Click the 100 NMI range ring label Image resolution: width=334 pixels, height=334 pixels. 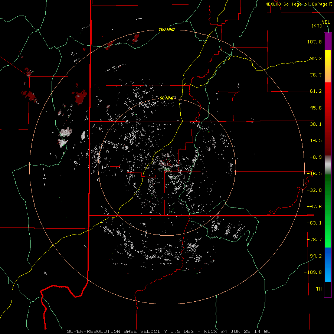tap(167, 29)
